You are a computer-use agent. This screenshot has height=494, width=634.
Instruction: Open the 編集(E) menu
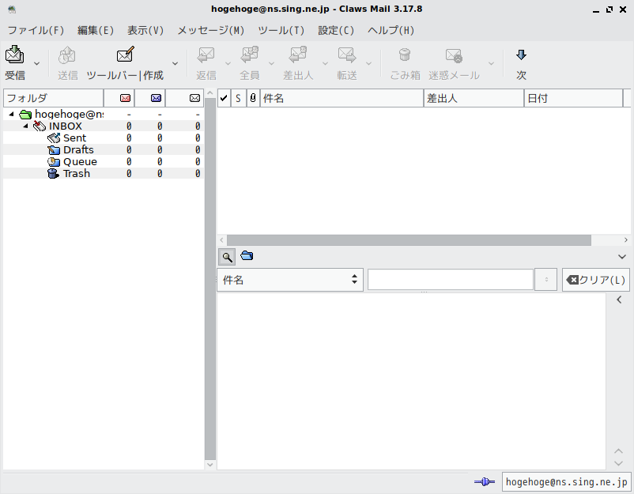96,30
